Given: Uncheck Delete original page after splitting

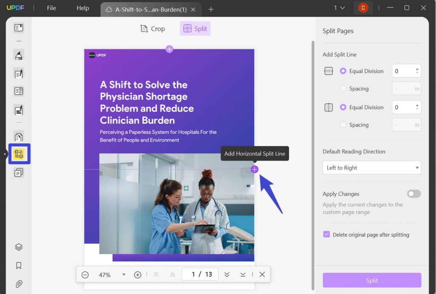Looking at the screenshot, I should pos(327,235).
